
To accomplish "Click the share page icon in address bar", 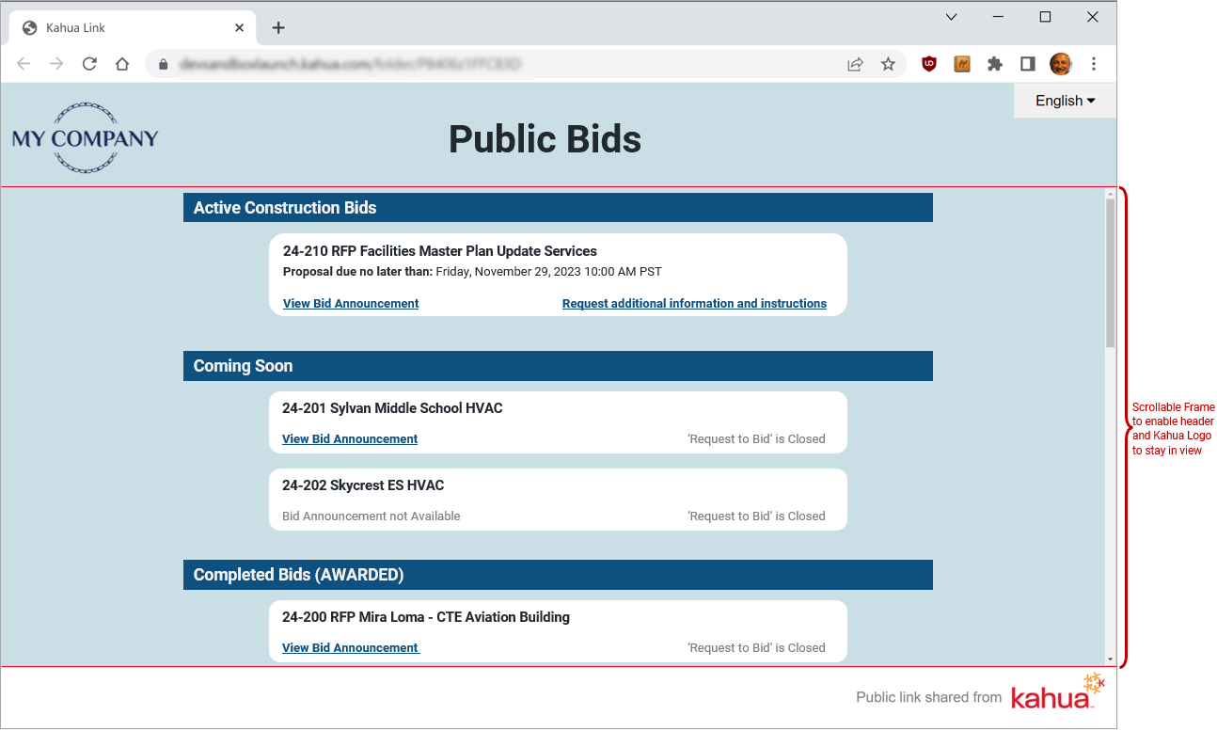I will tap(855, 64).
